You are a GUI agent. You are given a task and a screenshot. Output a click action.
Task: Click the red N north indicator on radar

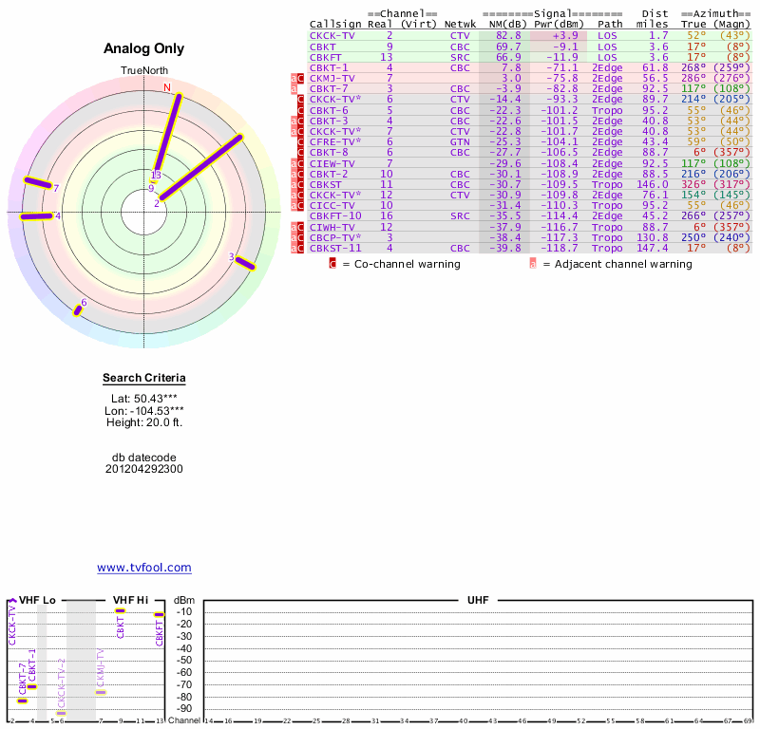click(168, 88)
